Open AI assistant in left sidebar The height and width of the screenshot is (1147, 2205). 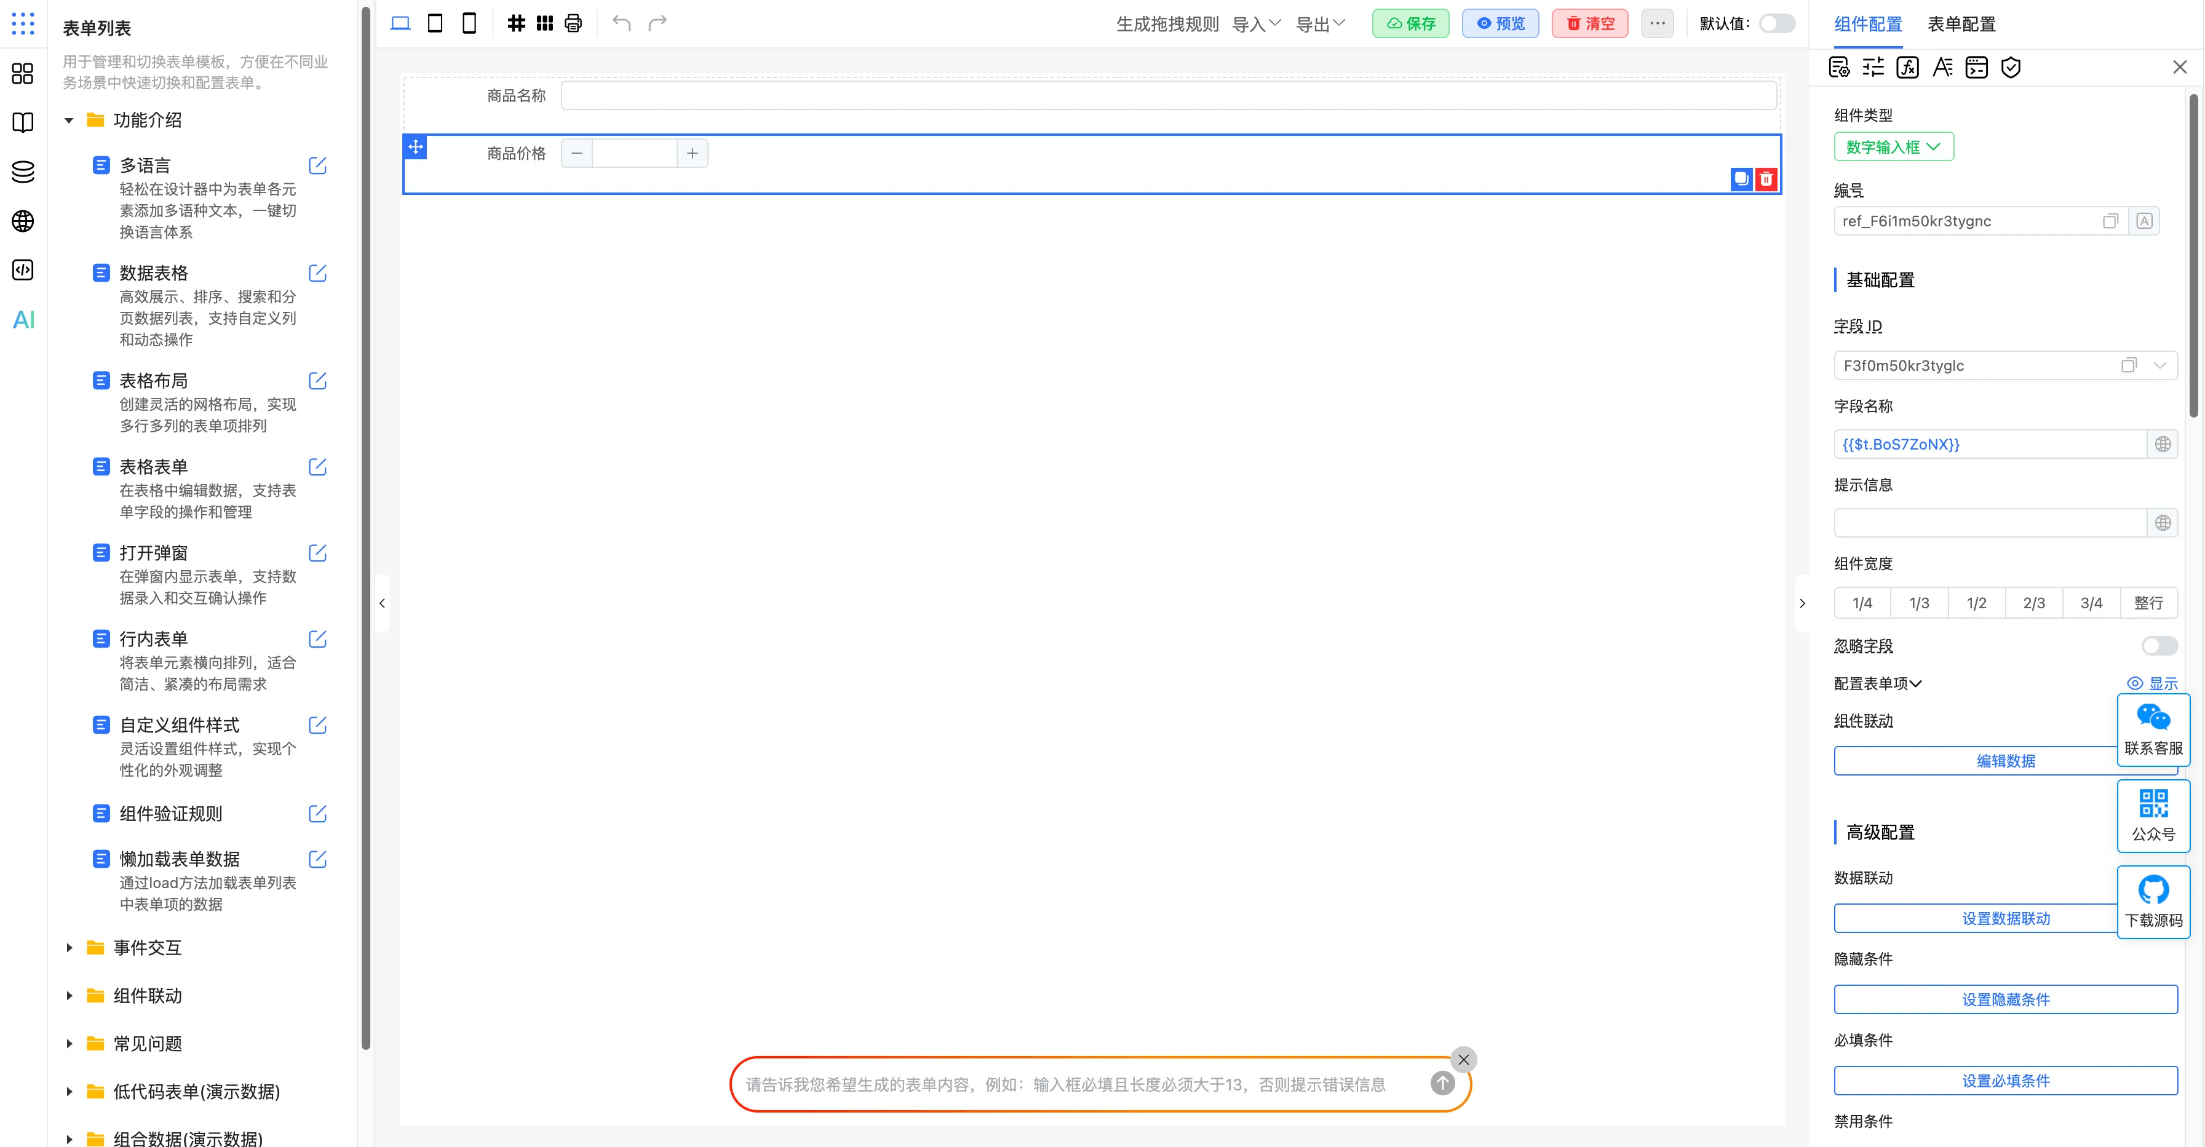pos(23,320)
